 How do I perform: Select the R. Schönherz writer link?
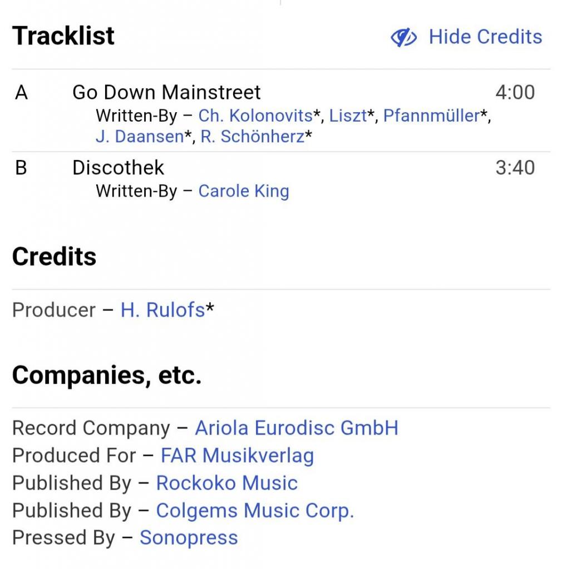click(253, 137)
